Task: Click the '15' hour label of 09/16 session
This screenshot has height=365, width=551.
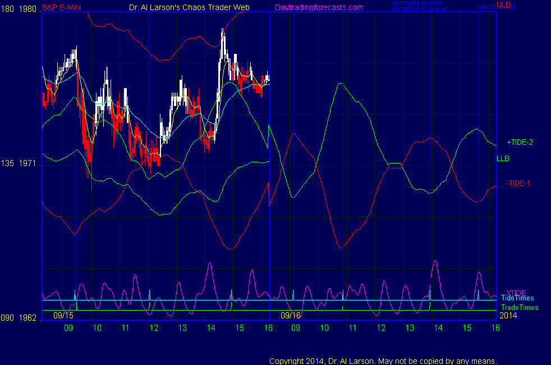Action: (467, 328)
